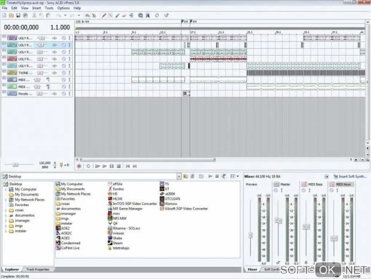371x279 pixels.
Task: Select the Paint brush tool
Action: pos(117,15)
